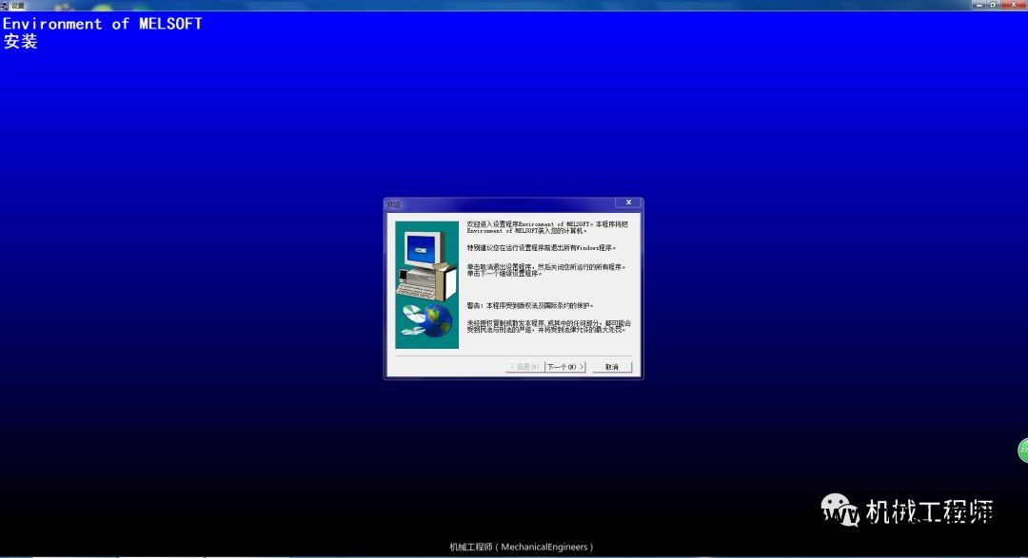This screenshot has height=558, width=1028.
Task: Click the 欢迎 dialog title bar text
Action: (393, 205)
